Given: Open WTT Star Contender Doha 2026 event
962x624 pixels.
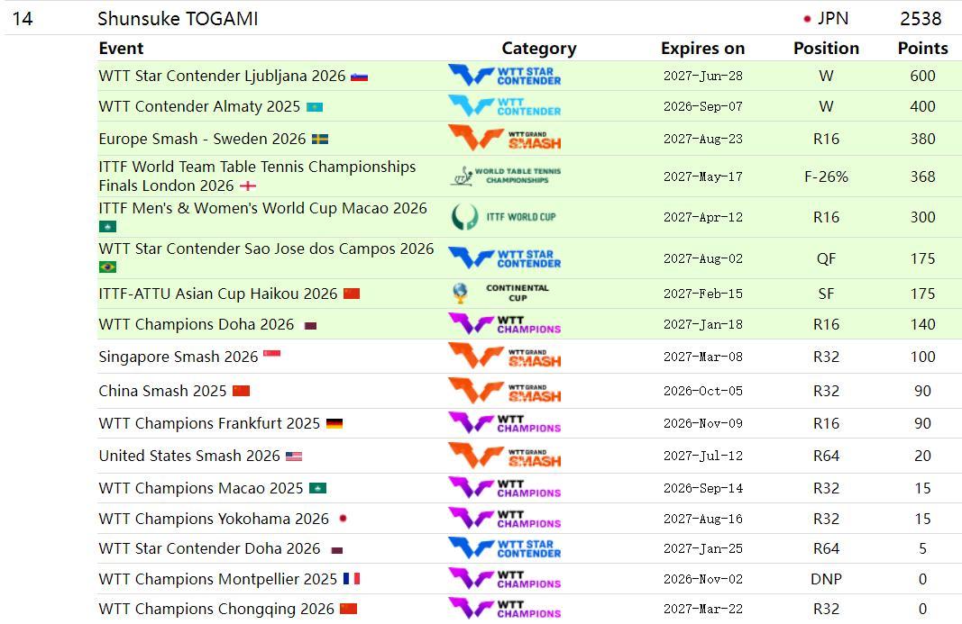Looking at the screenshot, I should tap(209, 548).
